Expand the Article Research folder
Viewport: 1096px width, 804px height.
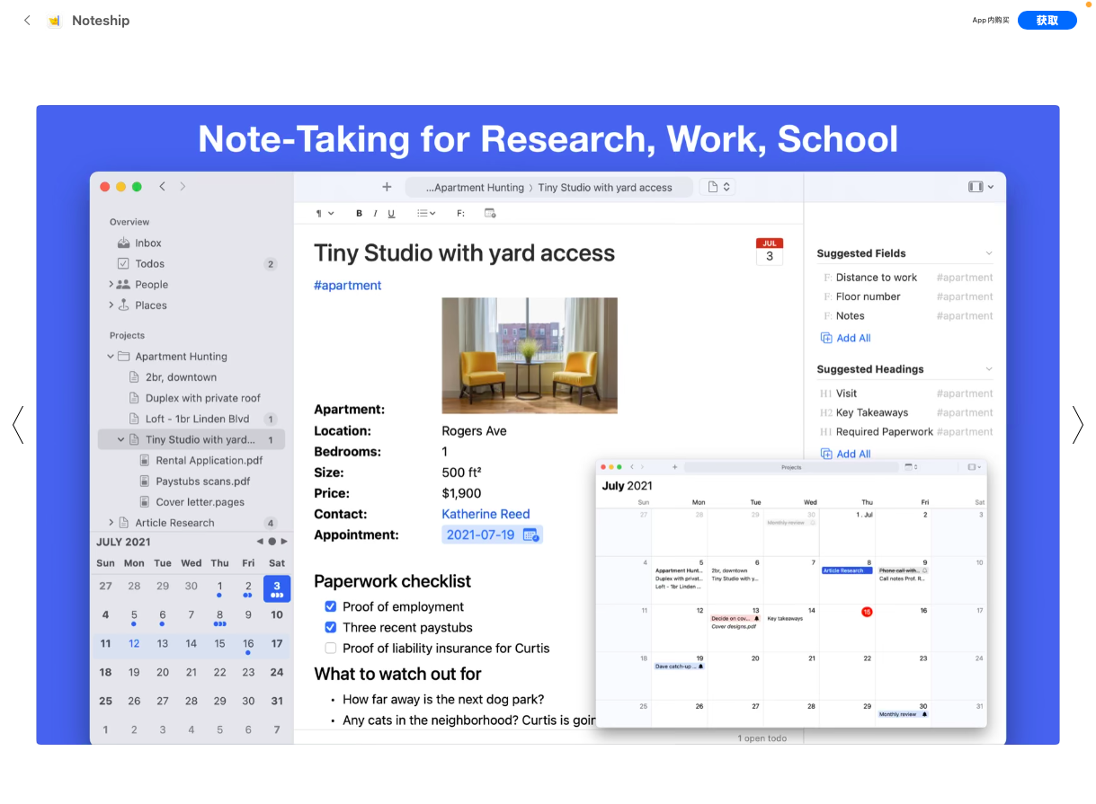click(x=111, y=522)
